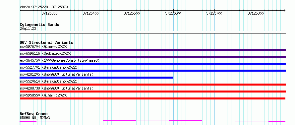Click the red nsv4288738 variant bar

tap(152, 92)
